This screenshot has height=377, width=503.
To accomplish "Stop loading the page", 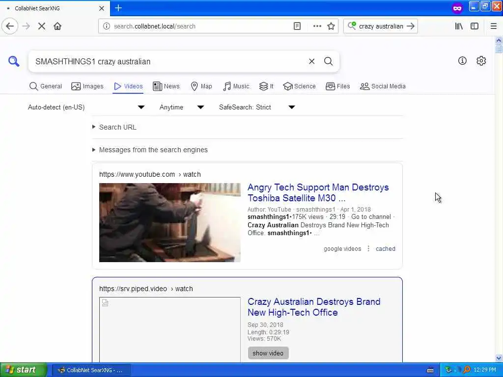I will point(42,27).
